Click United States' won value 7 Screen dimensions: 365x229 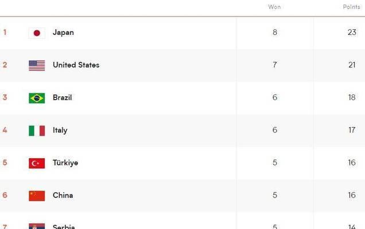coord(275,65)
